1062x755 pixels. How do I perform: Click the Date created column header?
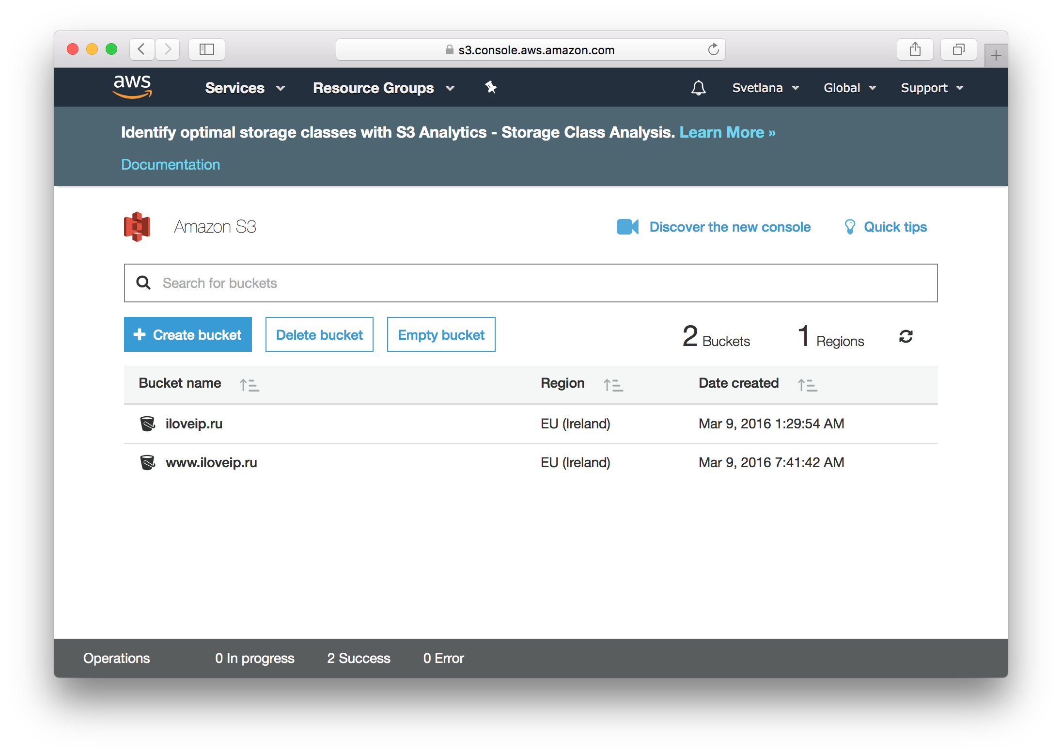(738, 383)
